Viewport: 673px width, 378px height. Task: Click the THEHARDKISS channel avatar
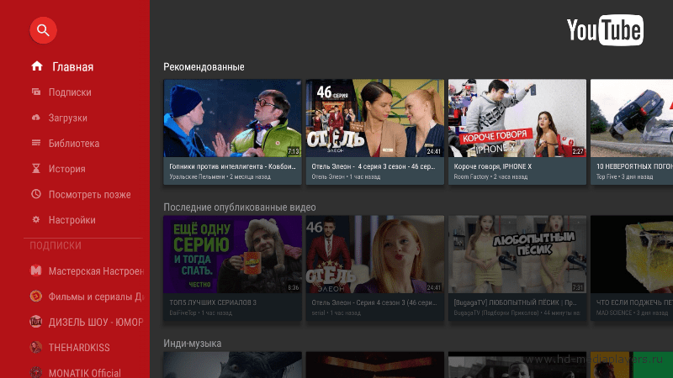click(36, 347)
